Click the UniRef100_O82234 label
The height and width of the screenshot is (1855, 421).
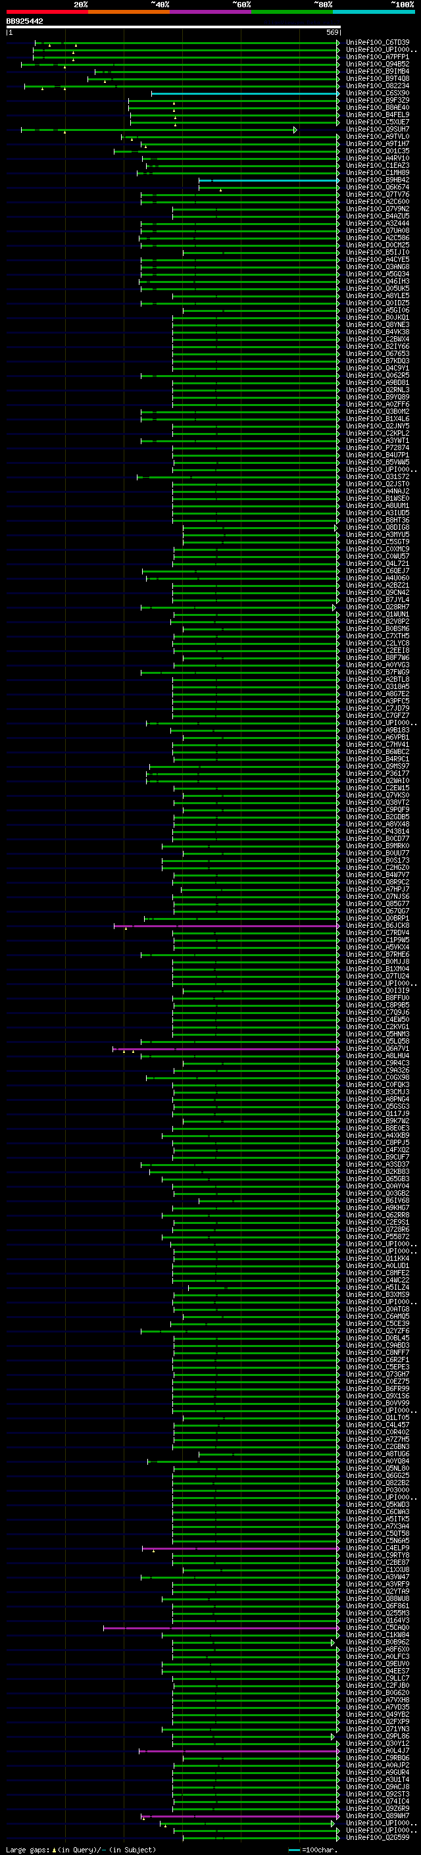tap(378, 86)
